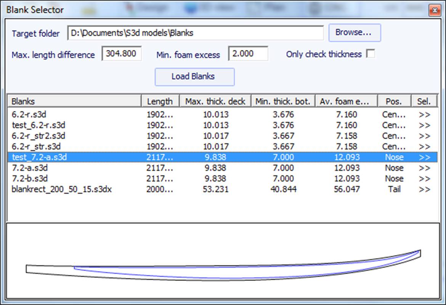Sort list by Blanks column header
The width and height of the screenshot is (446, 305).
pos(74,101)
